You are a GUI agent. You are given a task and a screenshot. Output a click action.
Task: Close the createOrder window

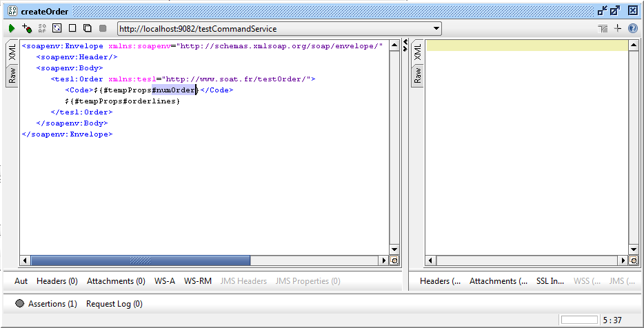633,10
